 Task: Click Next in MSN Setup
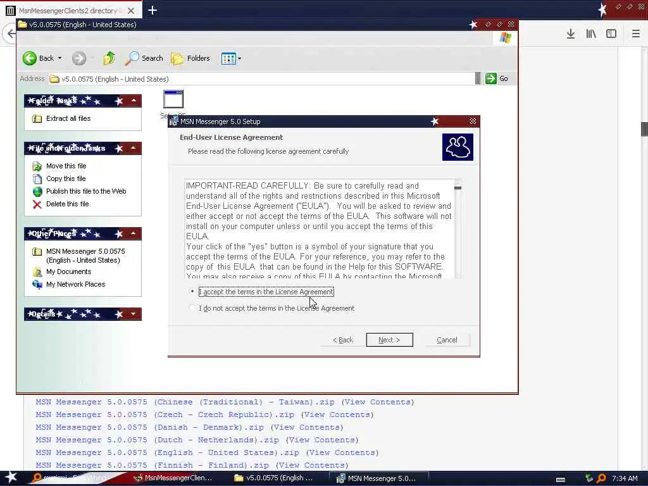[389, 340]
